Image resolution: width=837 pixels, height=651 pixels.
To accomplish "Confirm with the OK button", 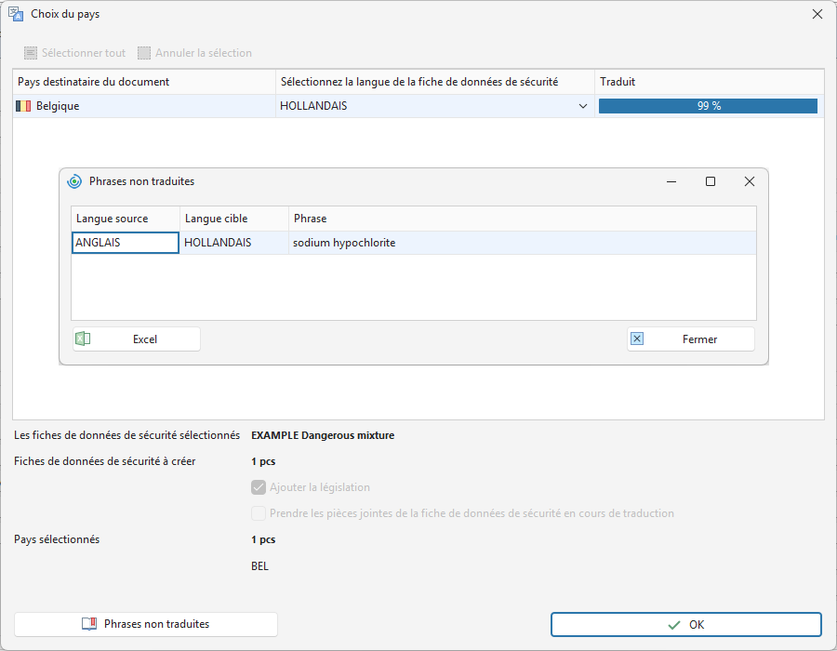I will click(x=686, y=624).
